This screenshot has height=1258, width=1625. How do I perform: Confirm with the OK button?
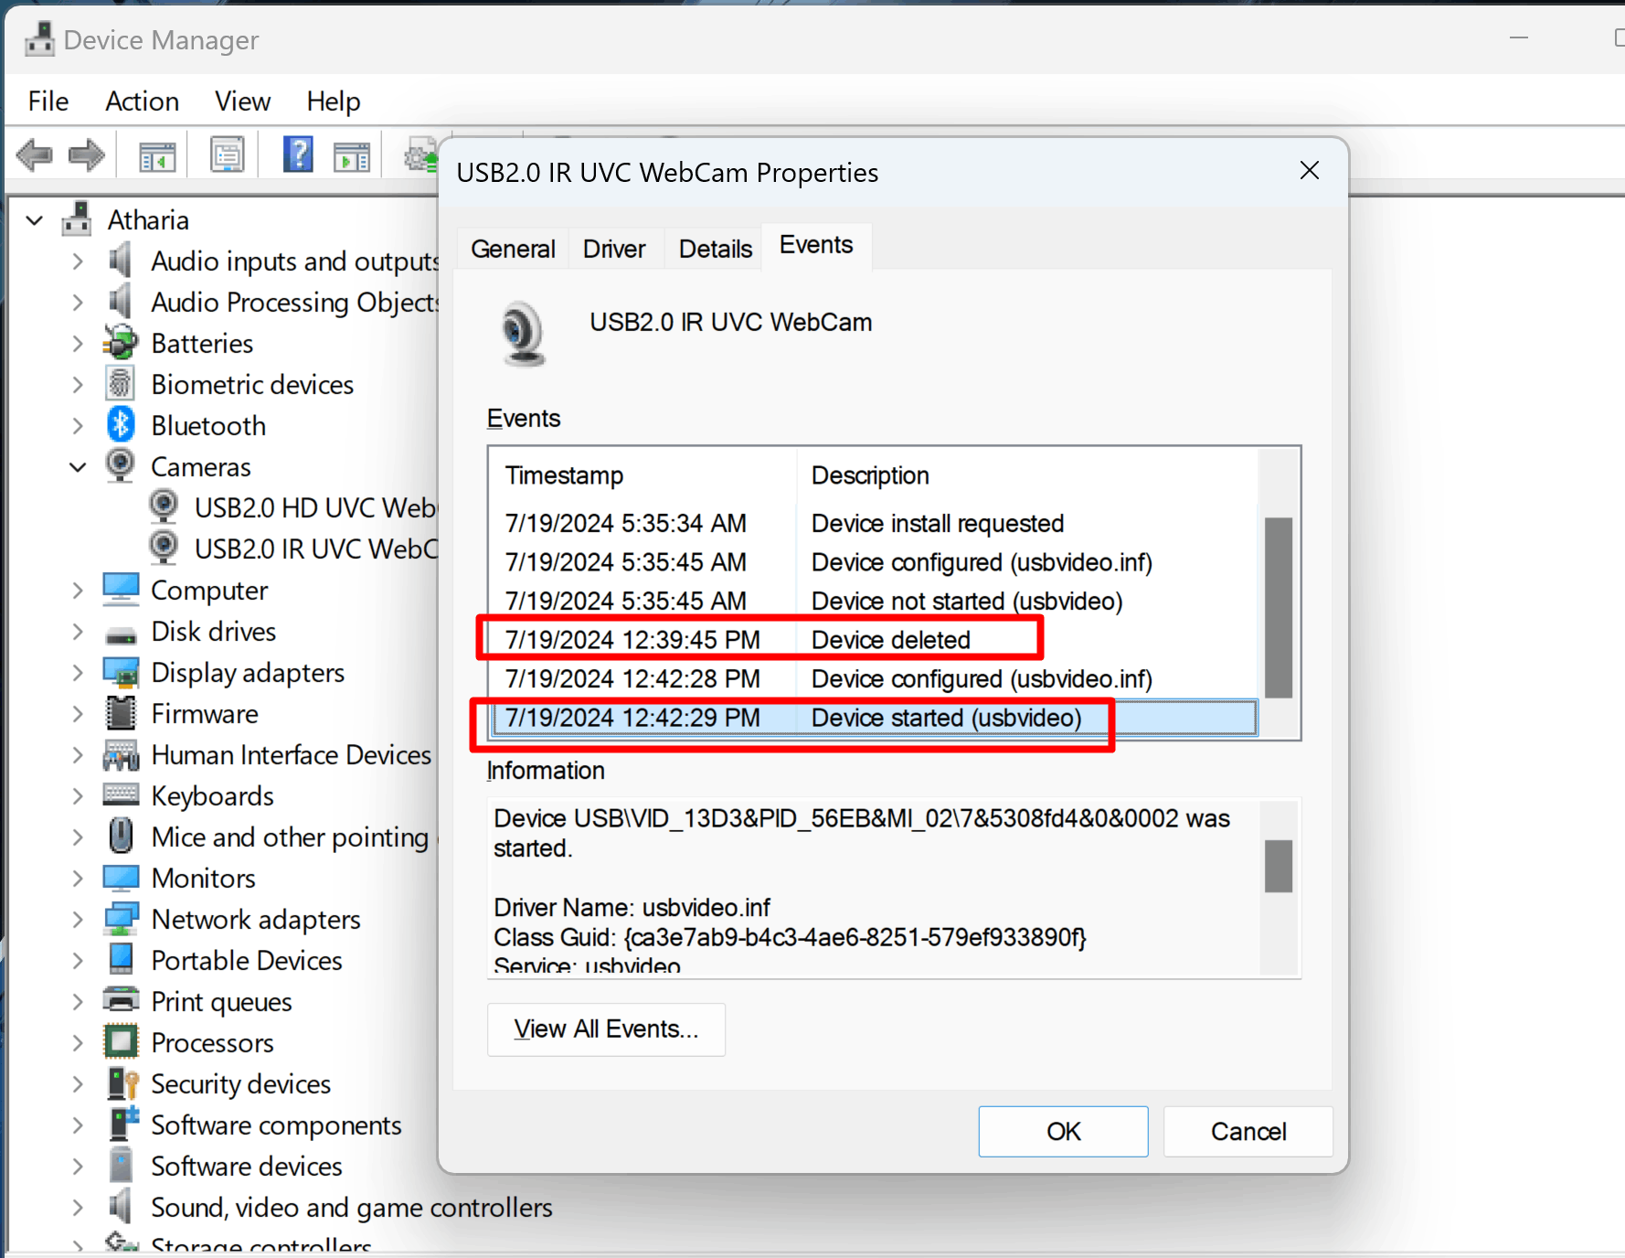(x=1063, y=1132)
